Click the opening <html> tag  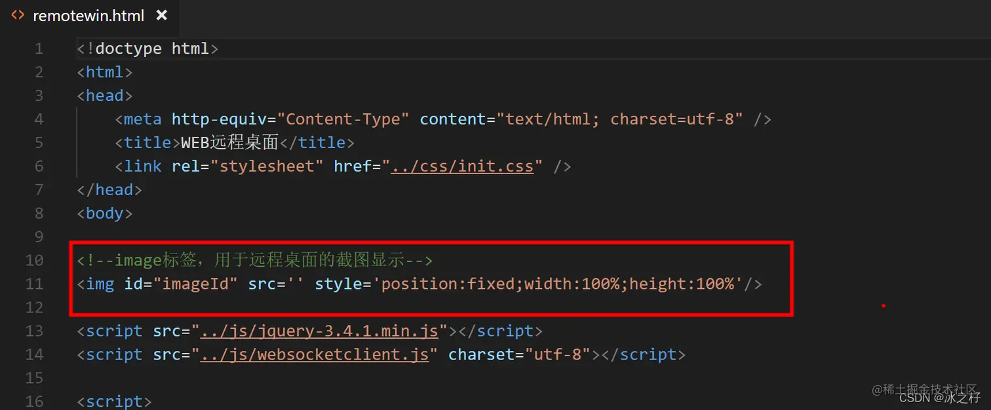coord(105,72)
